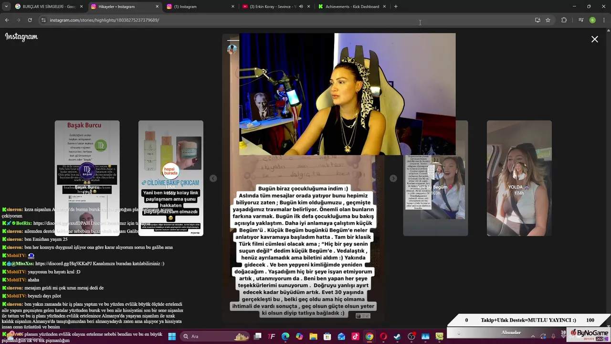Click the taskbar Ara search box
This screenshot has width=611, height=344.
click(215, 336)
